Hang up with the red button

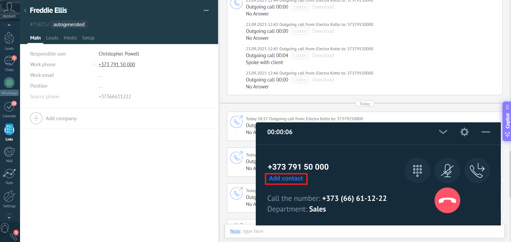pos(447,200)
